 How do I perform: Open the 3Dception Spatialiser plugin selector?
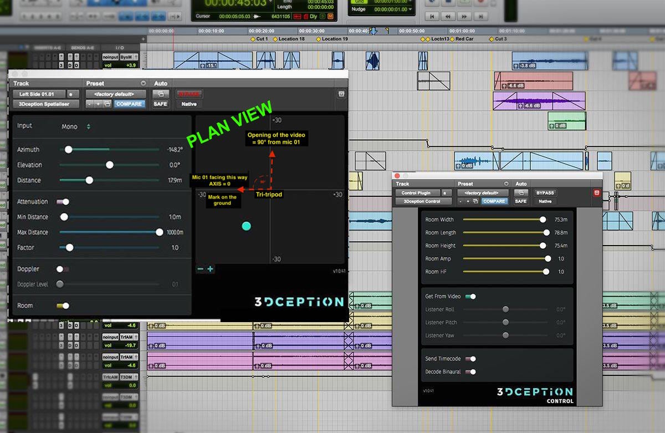(45, 104)
